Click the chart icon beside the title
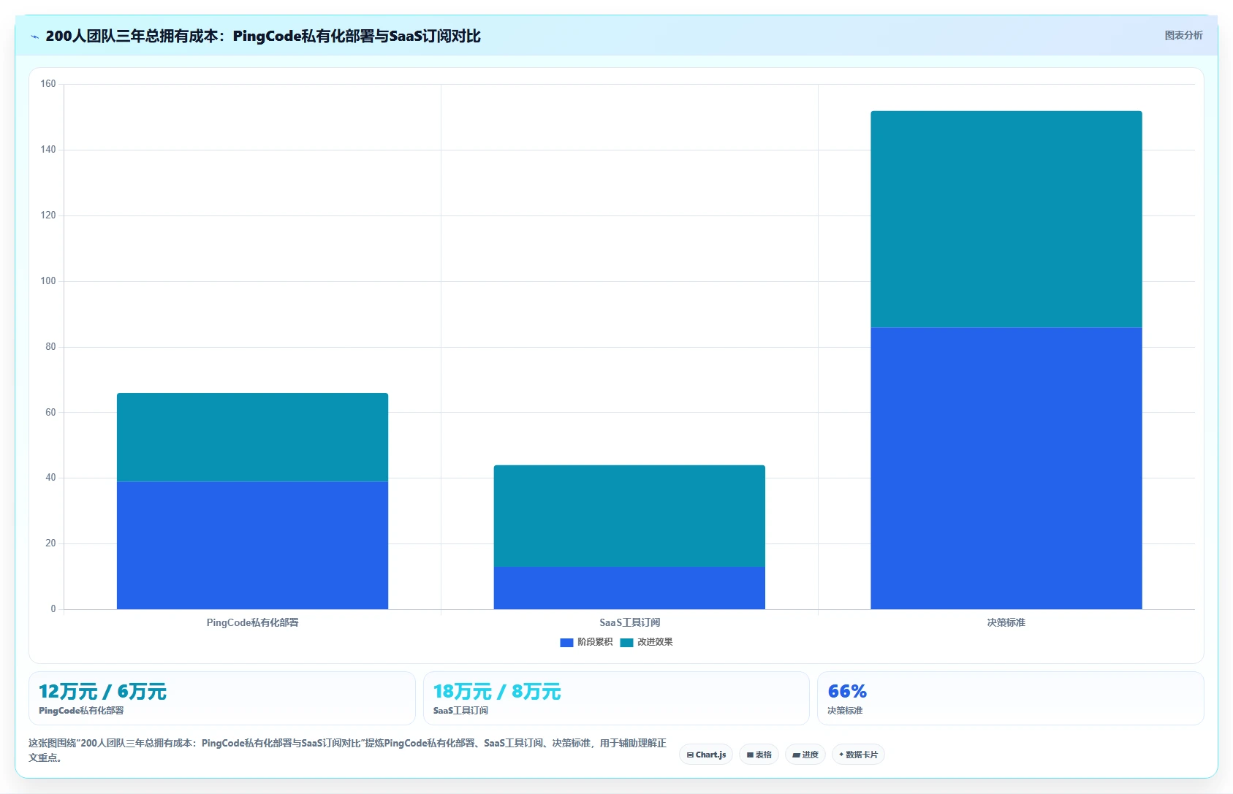 [x=34, y=37]
